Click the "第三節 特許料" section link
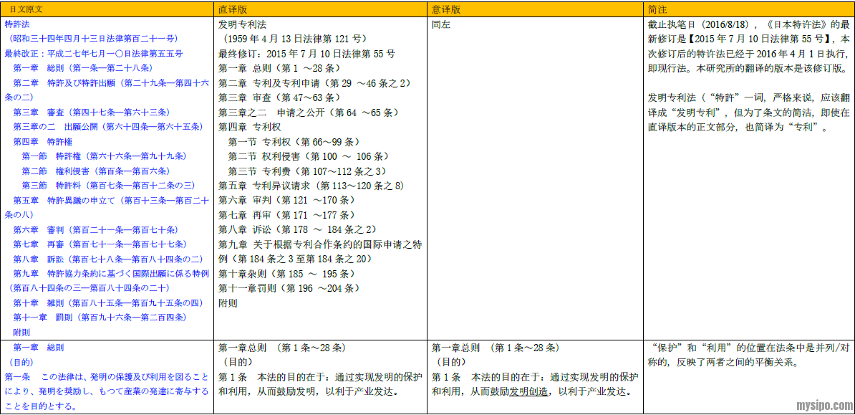 pos(107,185)
